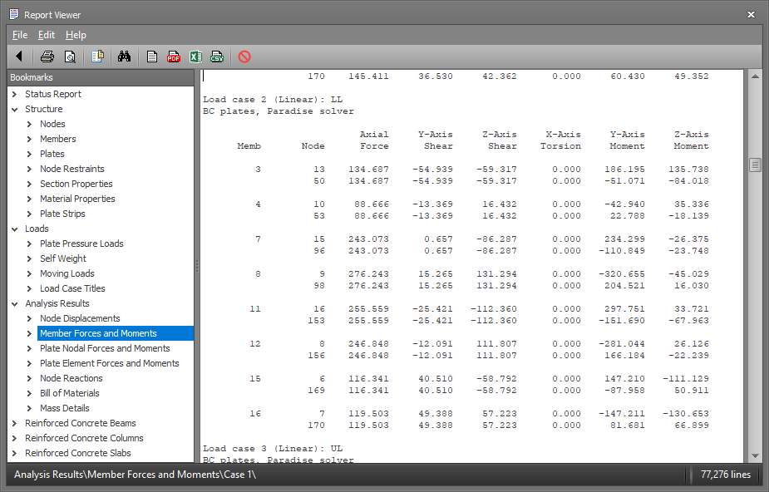769x492 pixels.
Task: Click the copy report toolbar icon
Action: (97, 57)
